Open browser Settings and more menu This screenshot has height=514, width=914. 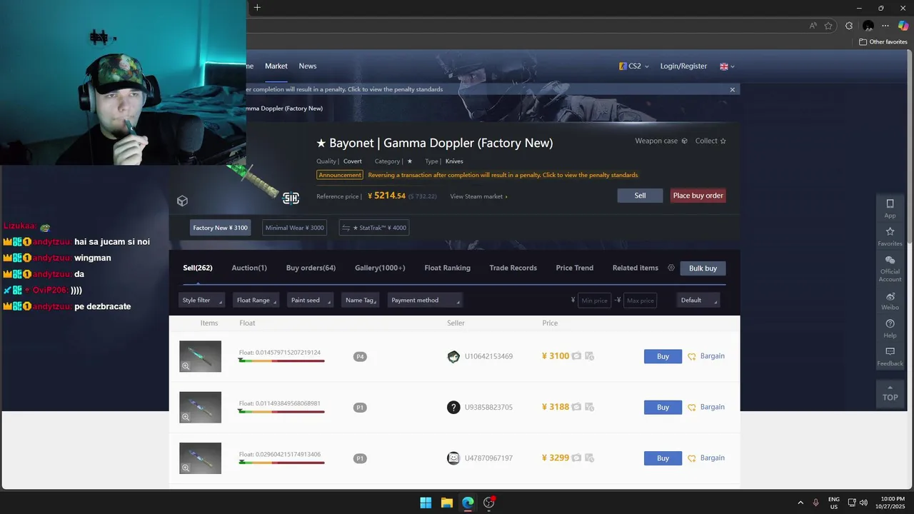[x=885, y=26]
